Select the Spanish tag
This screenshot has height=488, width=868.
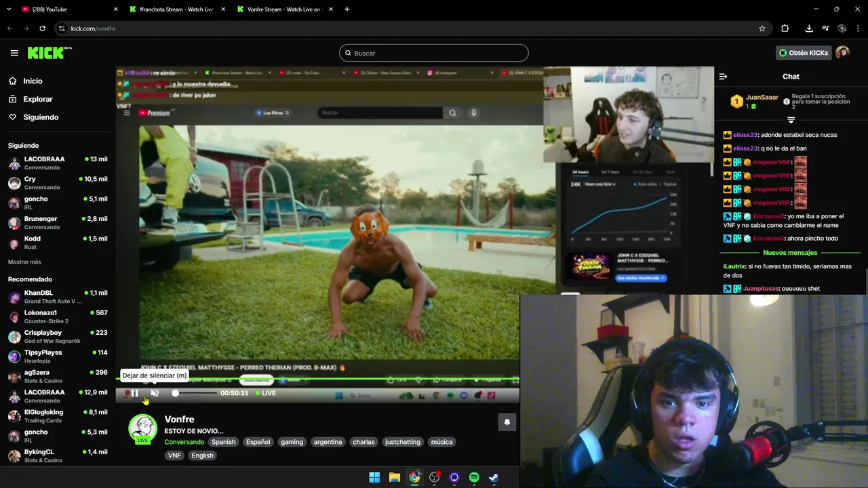223,442
